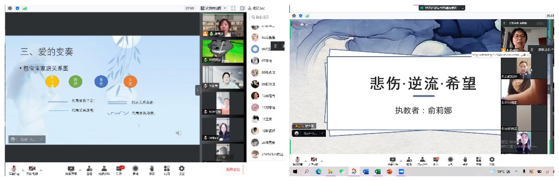559x181 pixels.
Task: Open video options arrow in left meeting
Action: pos(41,170)
